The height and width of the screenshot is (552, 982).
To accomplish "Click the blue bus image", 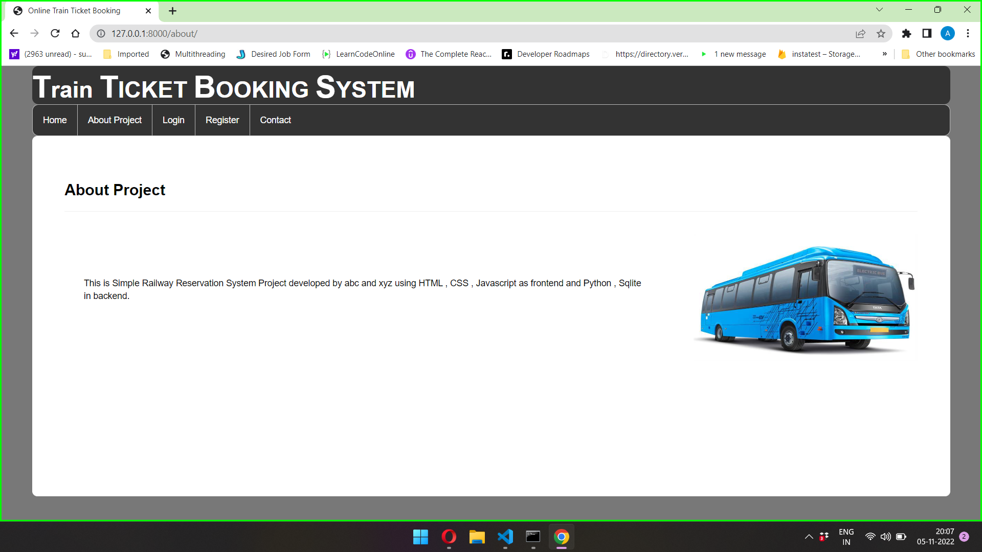I will [x=805, y=300].
